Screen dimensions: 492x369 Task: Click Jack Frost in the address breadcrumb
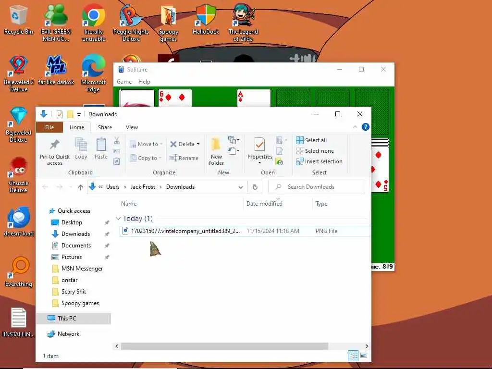143,187
